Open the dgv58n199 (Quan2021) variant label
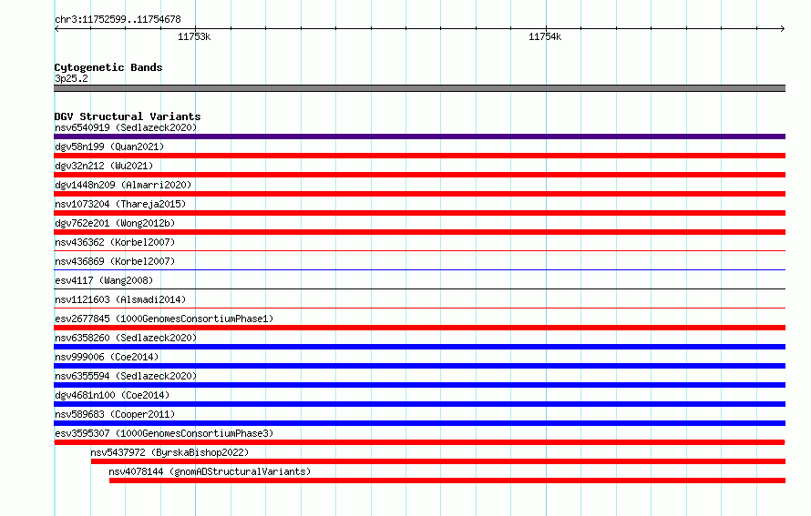The height and width of the screenshot is (516, 811). (x=109, y=147)
